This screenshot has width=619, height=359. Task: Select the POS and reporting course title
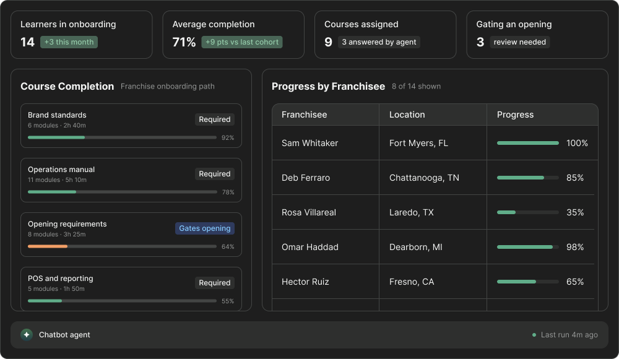tap(61, 279)
